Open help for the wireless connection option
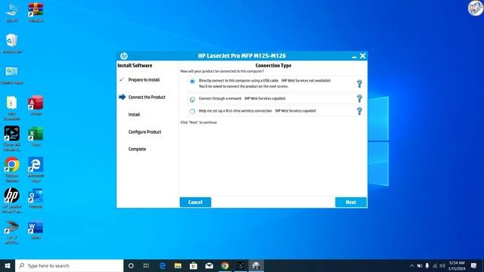Image resolution: width=484 pixels, height=272 pixels. coord(359,111)
